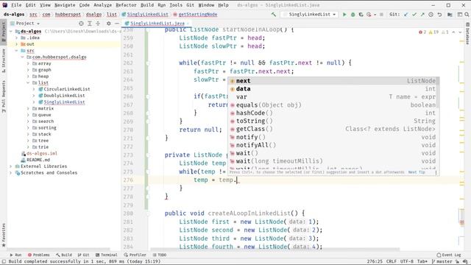Click completion popup vertical scrollbar
This screenshot has height=265, width=471.
pos(438,93)
